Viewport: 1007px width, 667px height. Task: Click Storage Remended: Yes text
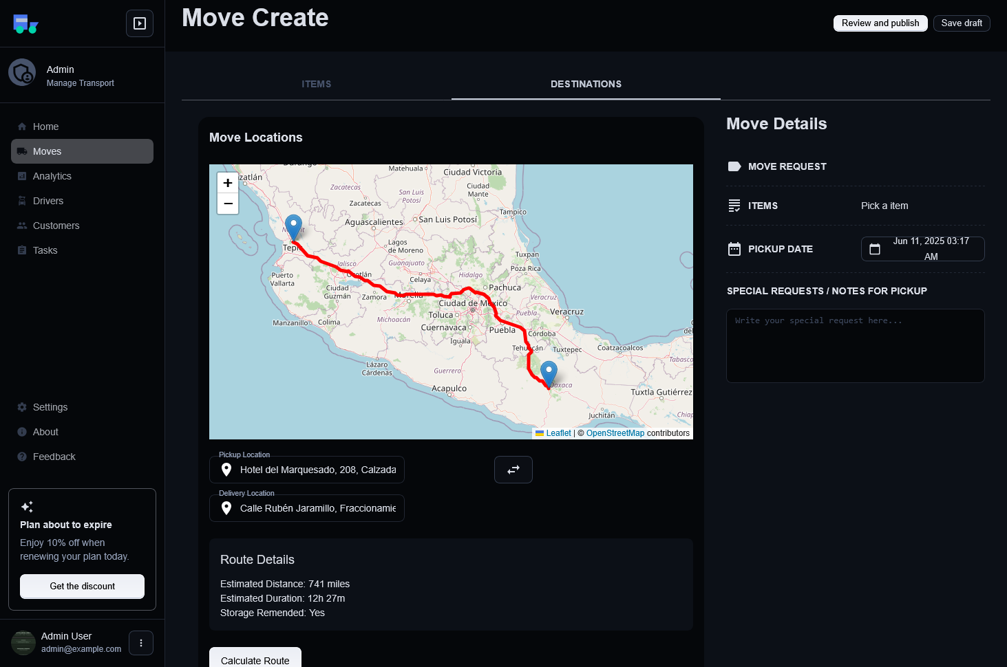pyautogui.click(x=273, y=613)
